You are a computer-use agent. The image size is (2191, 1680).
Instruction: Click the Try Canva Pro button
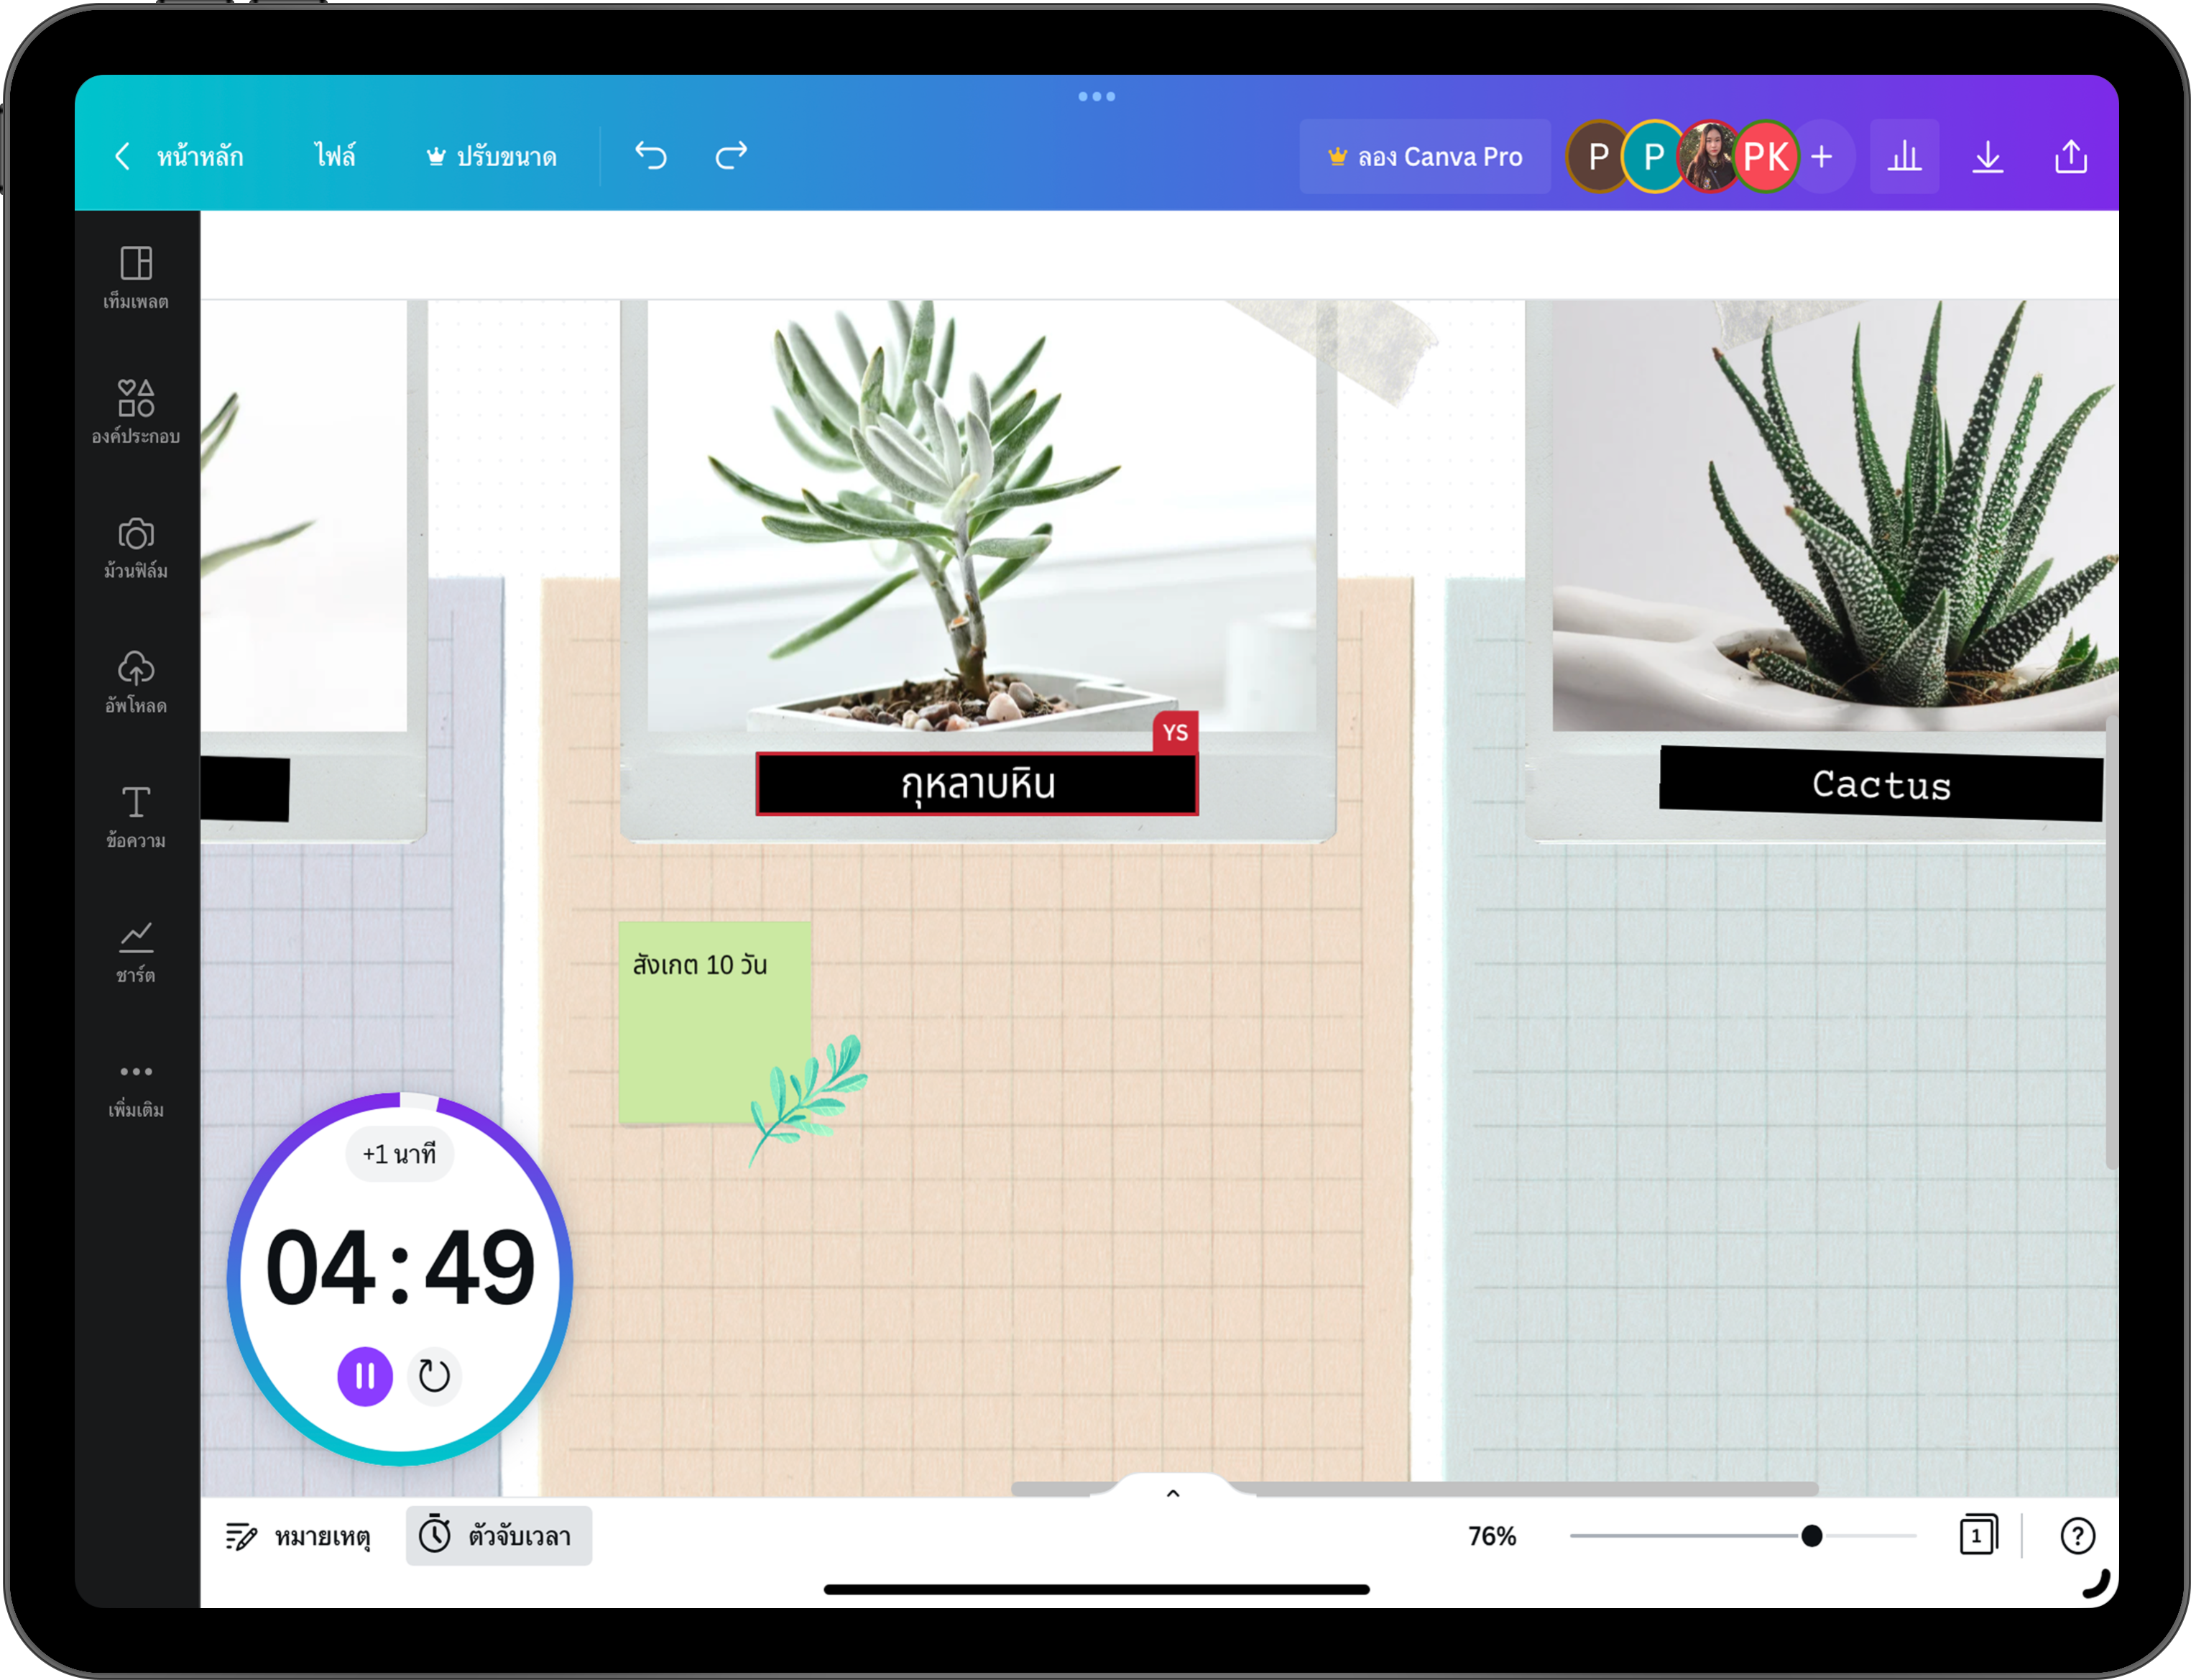(x=1424, y=157)
